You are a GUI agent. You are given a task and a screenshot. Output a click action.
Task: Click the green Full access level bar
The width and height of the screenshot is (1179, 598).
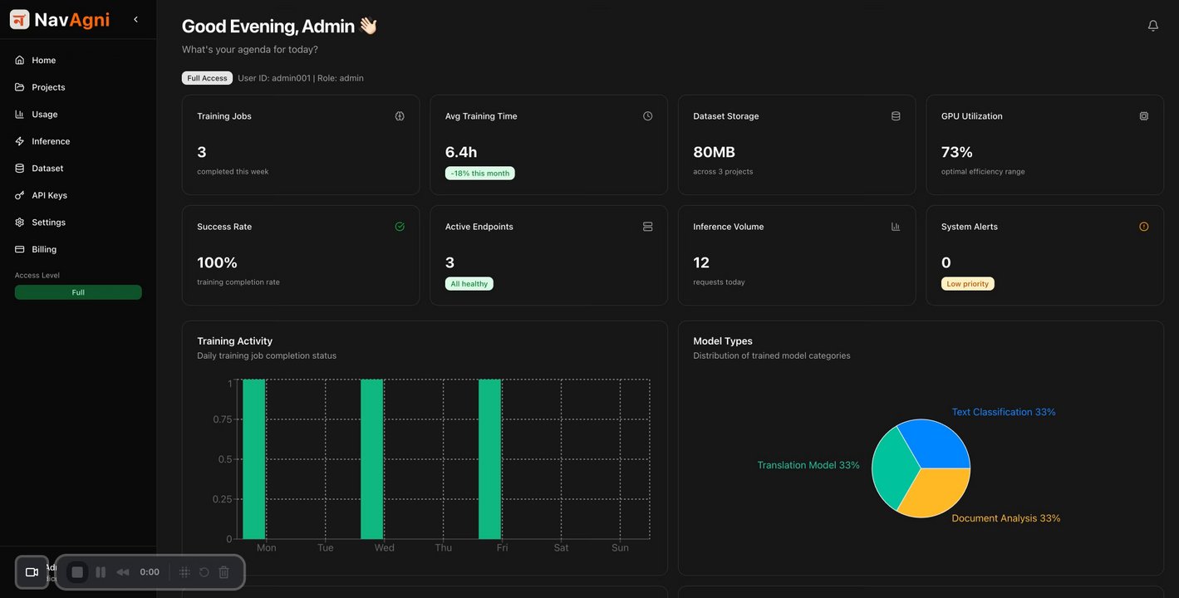(78, 292)
